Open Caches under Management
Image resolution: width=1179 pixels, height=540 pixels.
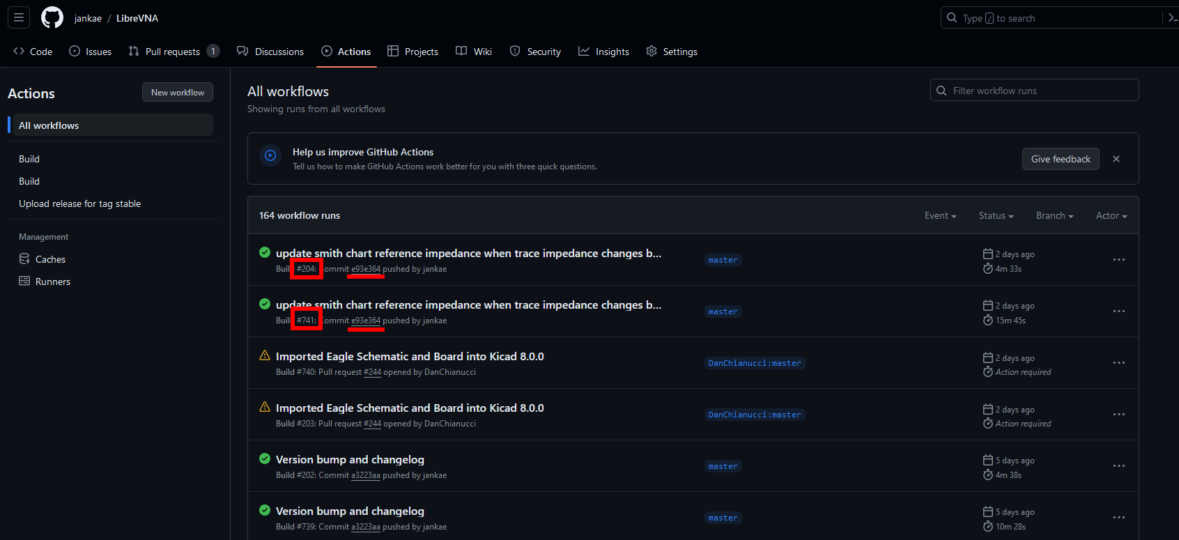[50, 259]
